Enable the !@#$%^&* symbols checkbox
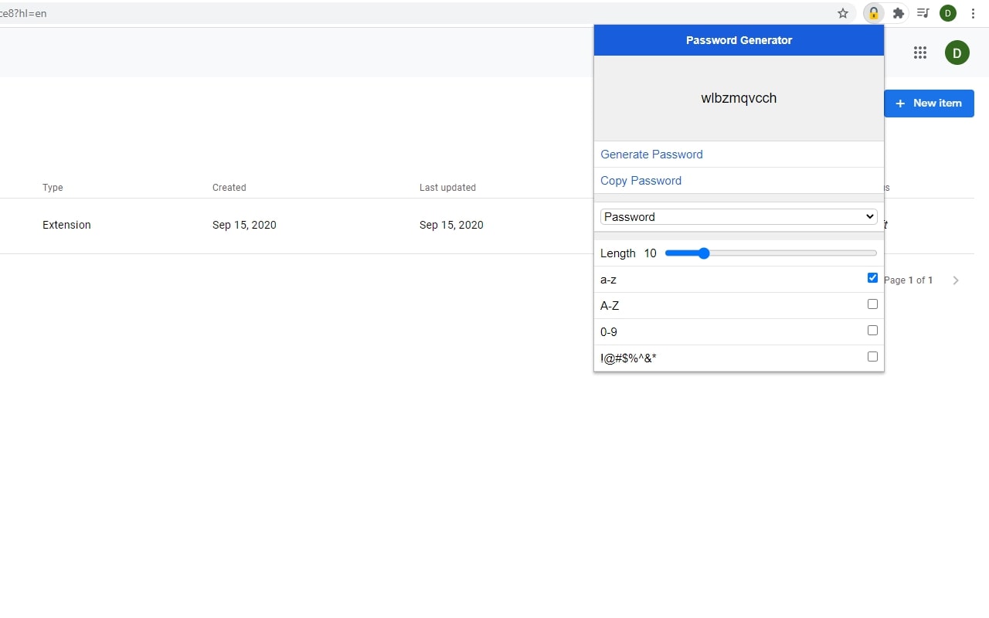 click(872, 357)
